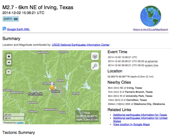Viewport: 181px width, 136px height.
Task: Click the location text 32.860°N 96.897°W depth=5.0km
Action: pyautogui.click(x=131, y=77)
